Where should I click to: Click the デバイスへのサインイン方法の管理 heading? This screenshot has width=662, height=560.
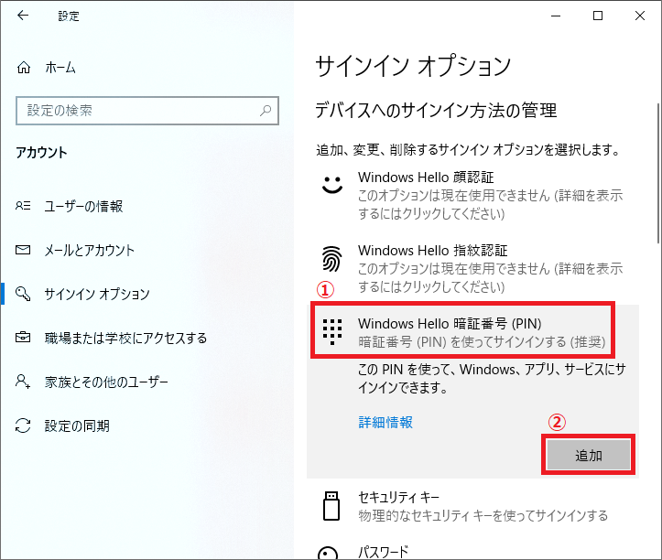point(436,111)
